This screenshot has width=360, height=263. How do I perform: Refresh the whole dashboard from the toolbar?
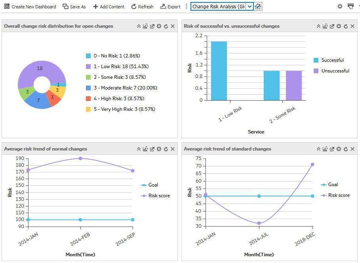pos(142,7)
